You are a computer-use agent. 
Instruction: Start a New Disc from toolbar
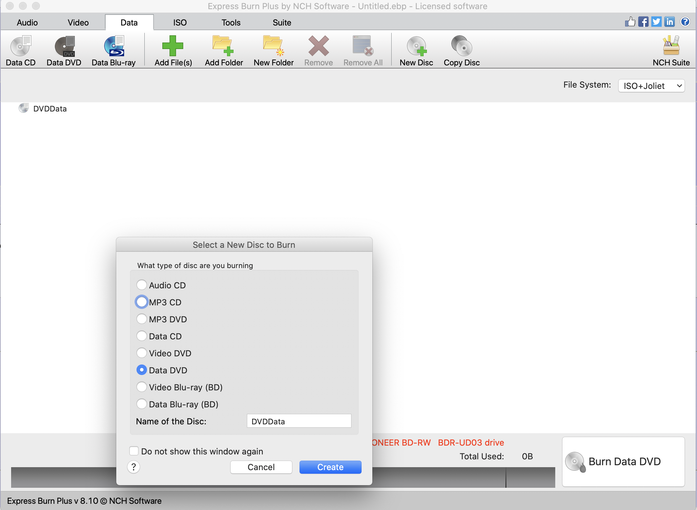click(x=416, y=51)
